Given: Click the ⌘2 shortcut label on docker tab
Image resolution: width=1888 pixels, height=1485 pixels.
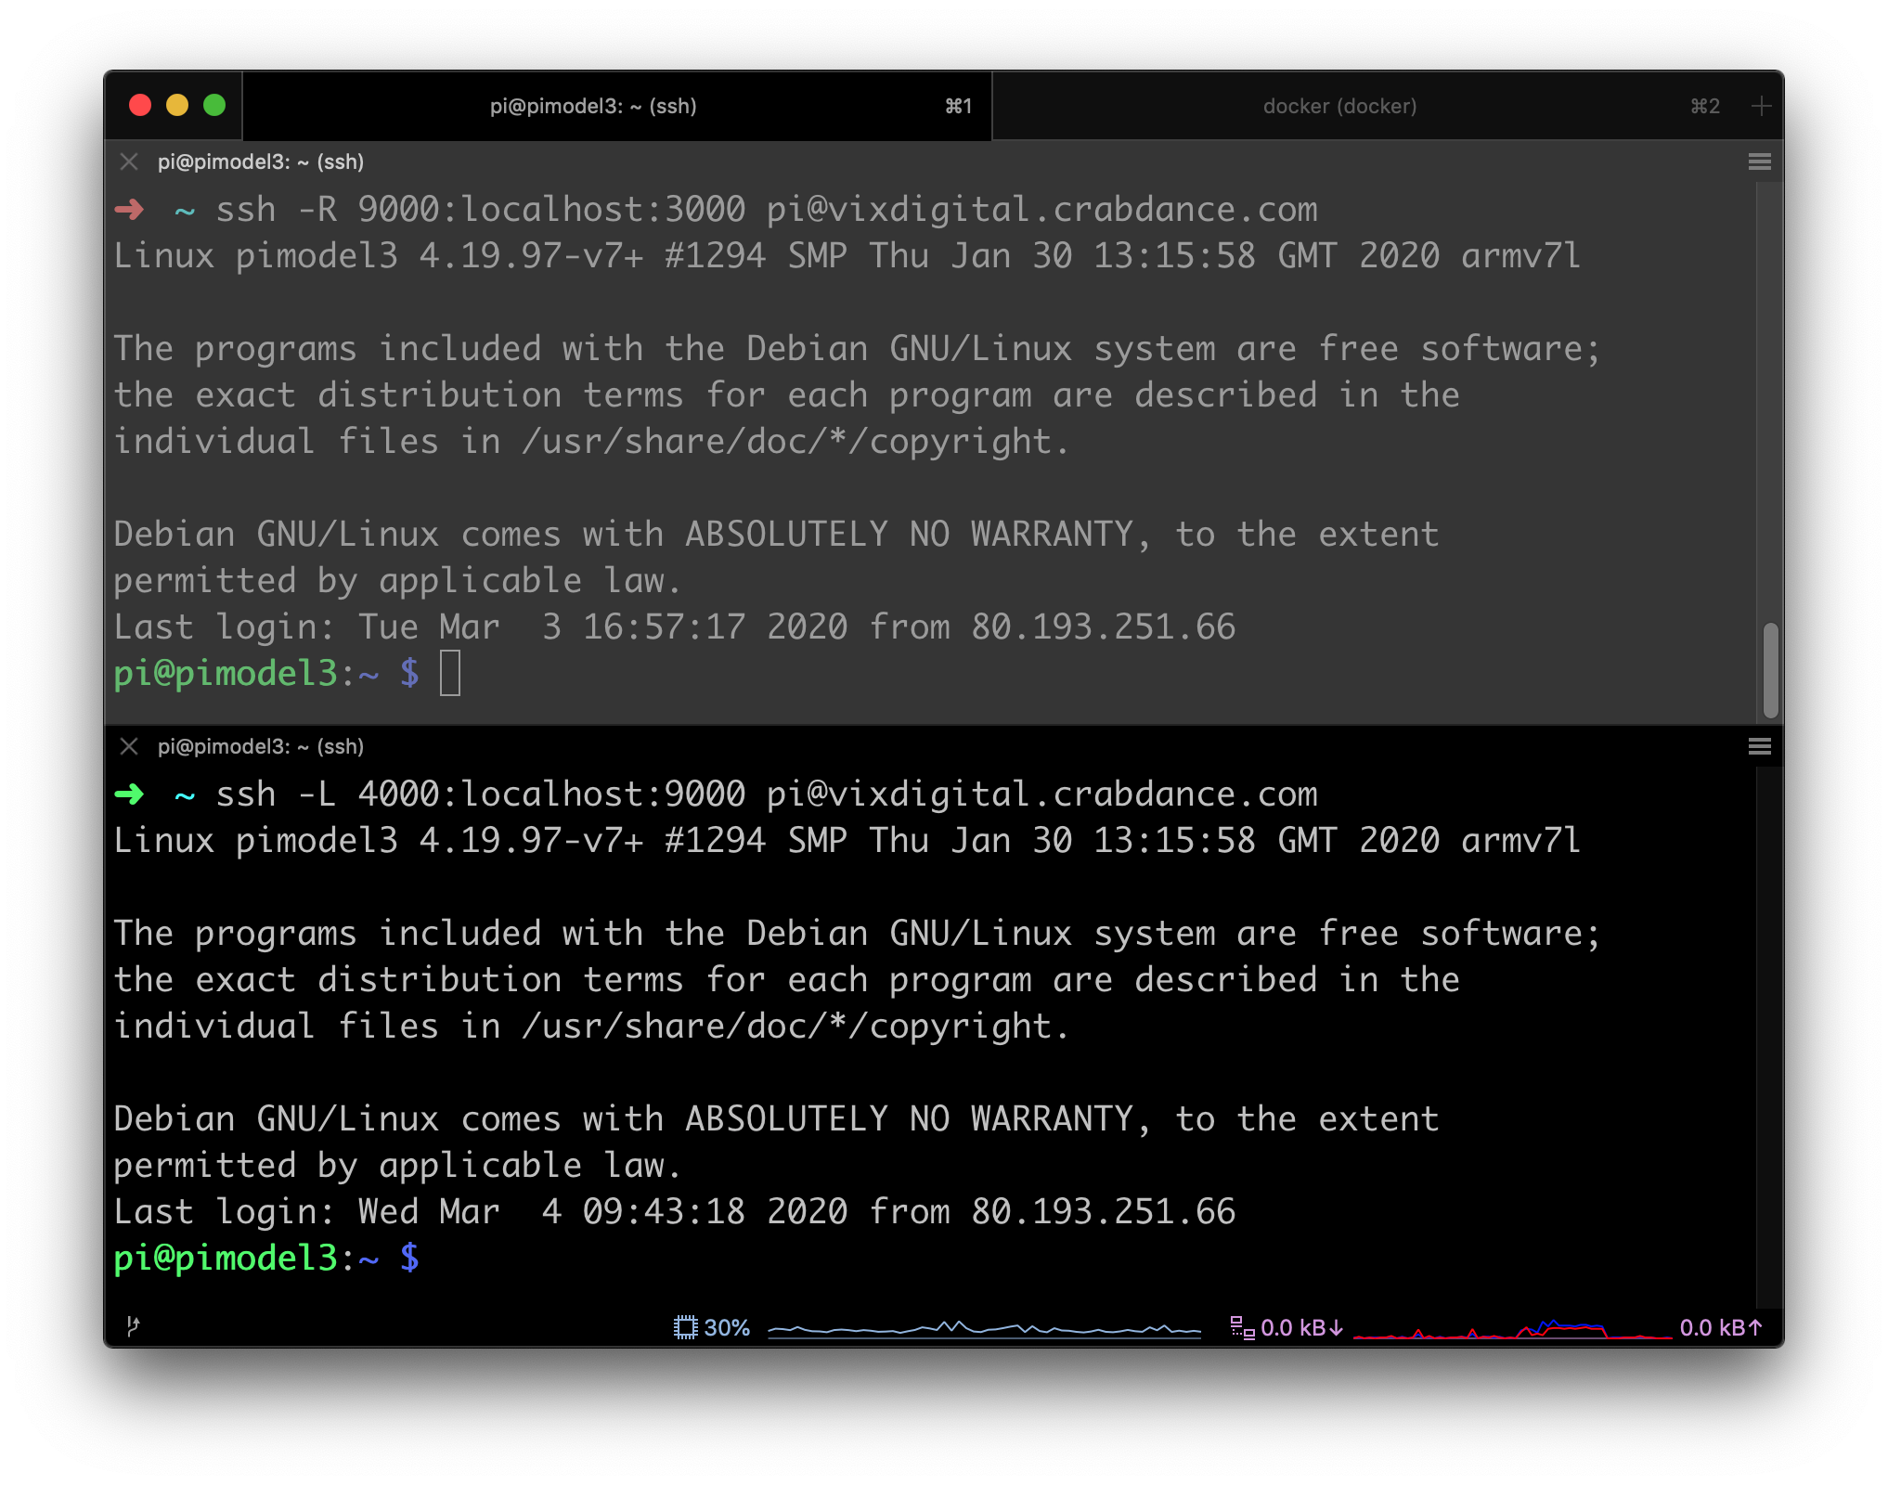Looking at the screenshot, I should (x=1705, y=106).
